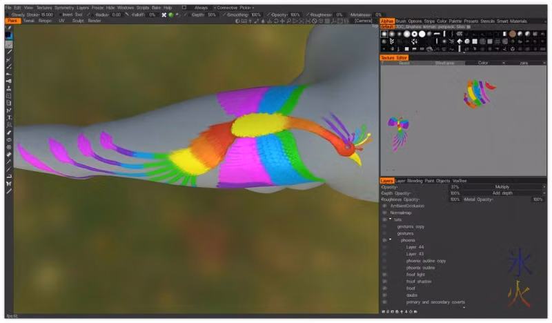This screenshot has height=323, width=552.
Task: Hide primary and secondary coverts layer
Action: click(384, 302)
